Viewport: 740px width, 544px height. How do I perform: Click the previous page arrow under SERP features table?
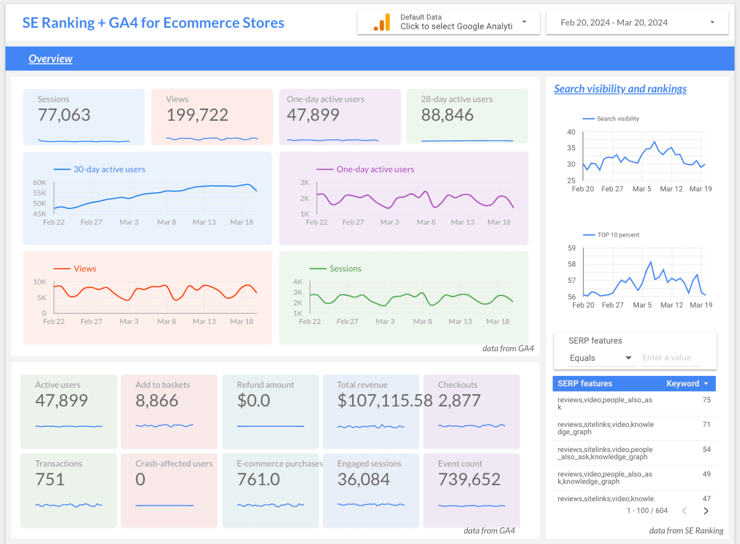pyautogui.click(x=685, y=511)
